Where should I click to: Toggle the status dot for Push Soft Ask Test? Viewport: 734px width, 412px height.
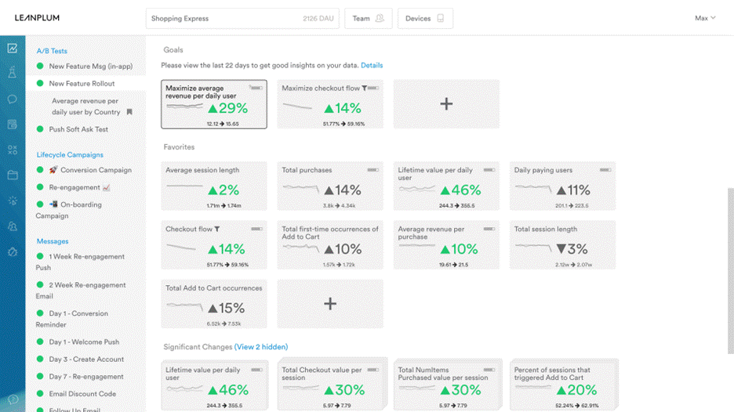coord(40,129)
